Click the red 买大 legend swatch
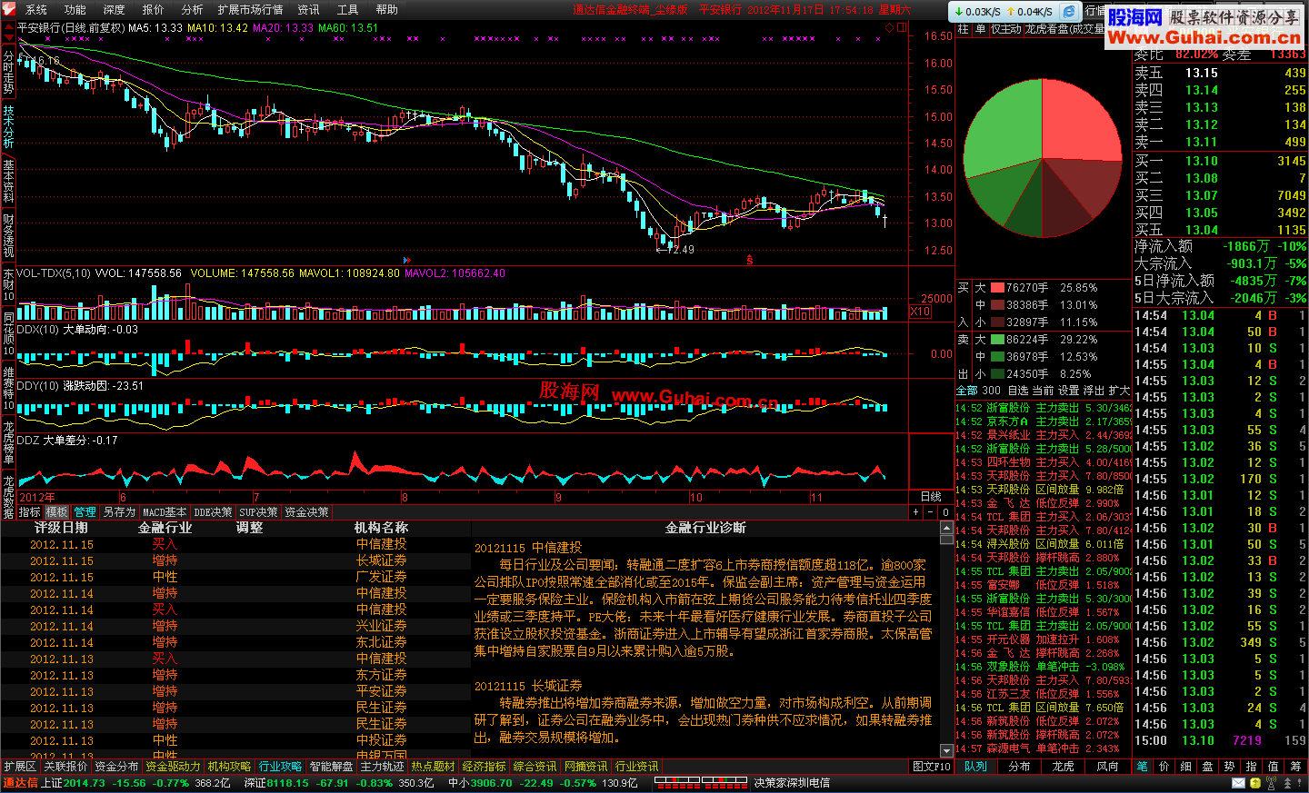The height and width of the screenshot is (793, 1309). click(x=997, y=288)
